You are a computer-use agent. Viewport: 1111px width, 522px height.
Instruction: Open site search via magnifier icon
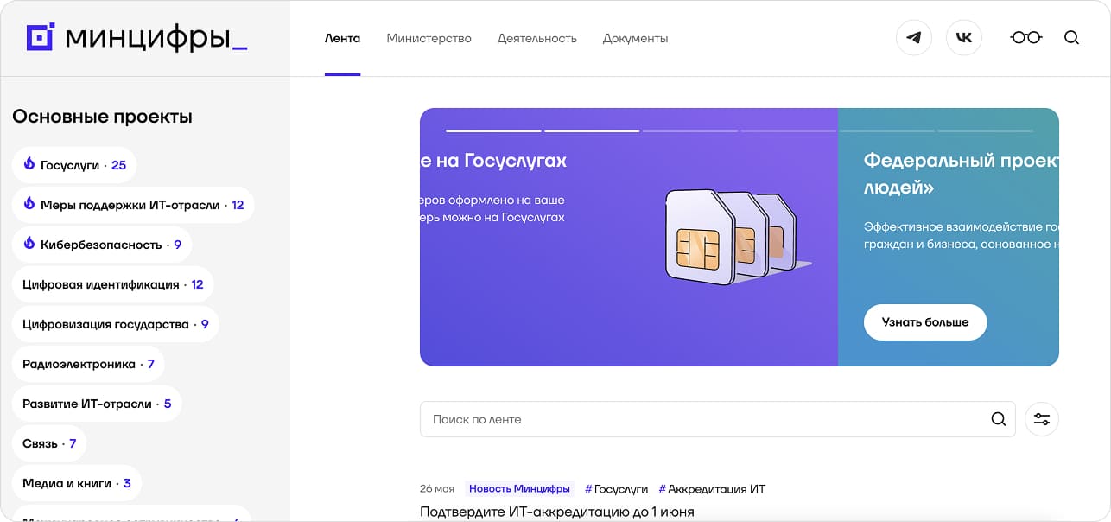[1071, 38]
